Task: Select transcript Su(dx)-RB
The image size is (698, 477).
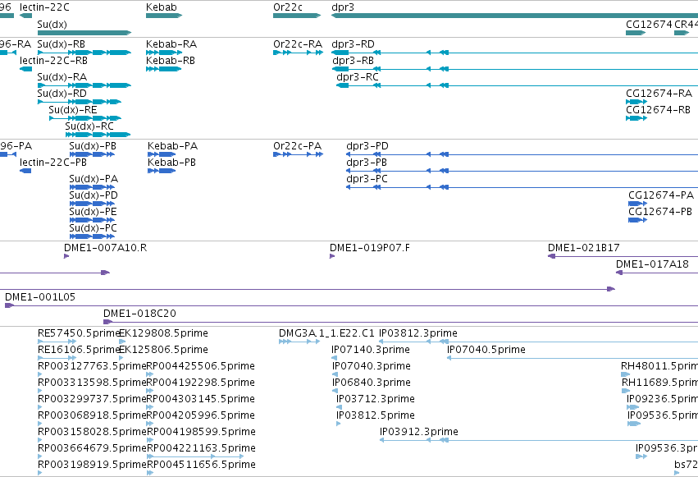Action: point(84,53)
